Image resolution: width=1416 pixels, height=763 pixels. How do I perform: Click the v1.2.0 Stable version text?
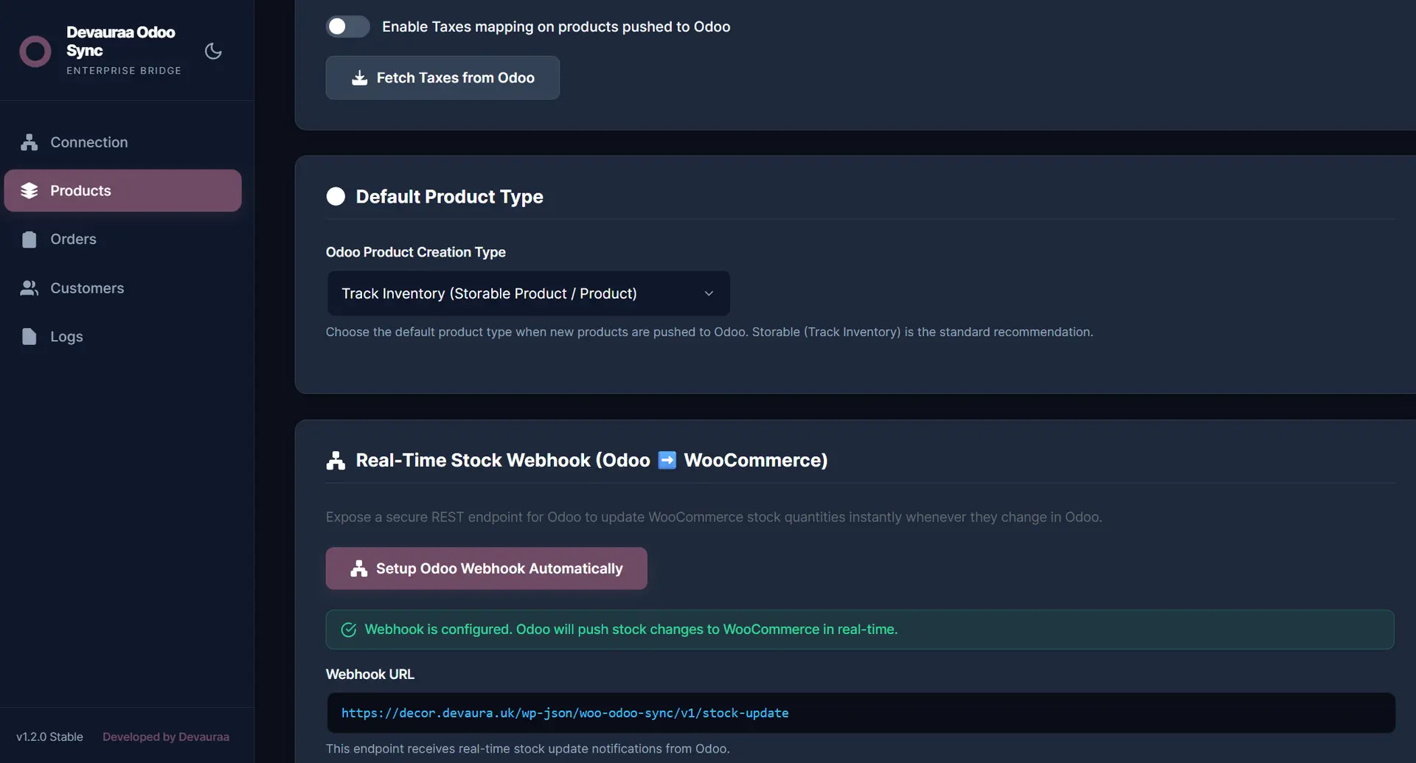[49, 736]
